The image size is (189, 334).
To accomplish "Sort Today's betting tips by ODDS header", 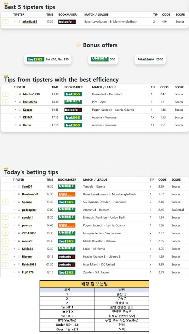I will [x=162, y=180].
